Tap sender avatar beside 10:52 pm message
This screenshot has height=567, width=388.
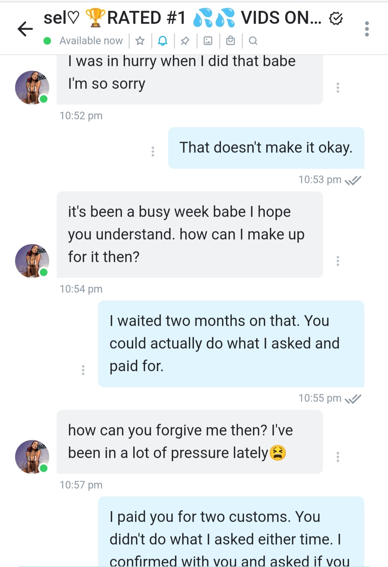point(32,88)
